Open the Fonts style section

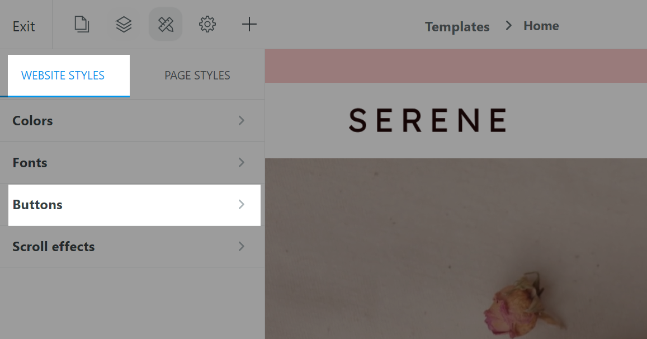pos(30,163)
